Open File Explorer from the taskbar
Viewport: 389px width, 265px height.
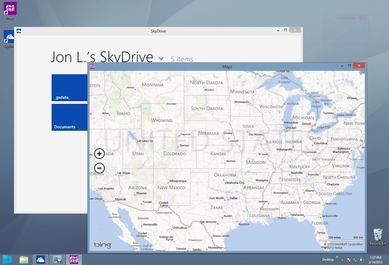coord(24,260)
